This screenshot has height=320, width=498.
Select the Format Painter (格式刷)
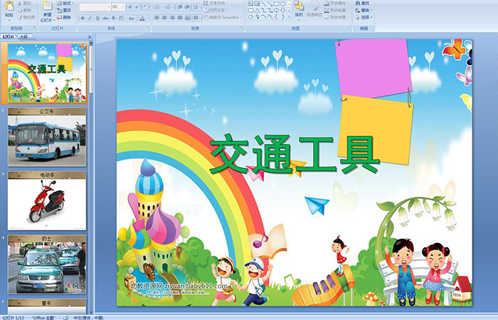click(x=26, y=18)
